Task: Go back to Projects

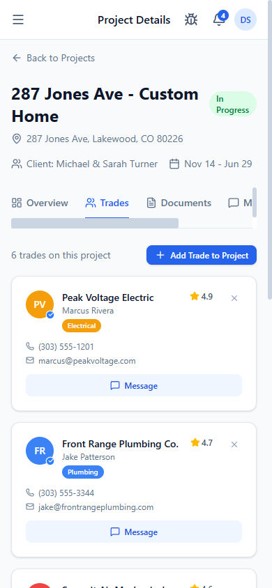Action: tap(53, 58)
